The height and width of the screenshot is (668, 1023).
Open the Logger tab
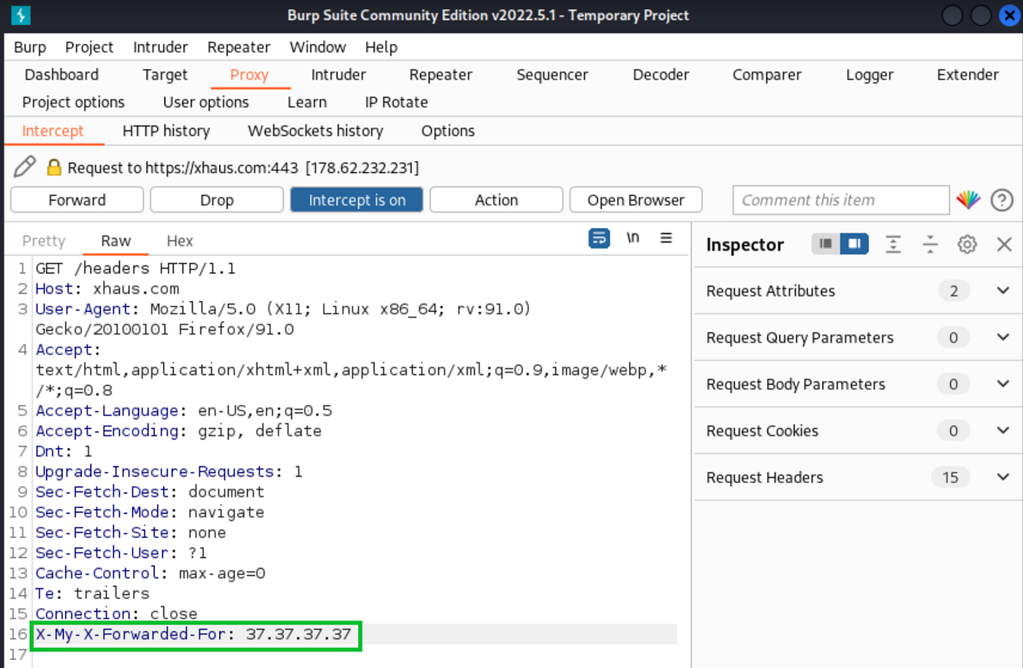(x=870, y=75)
